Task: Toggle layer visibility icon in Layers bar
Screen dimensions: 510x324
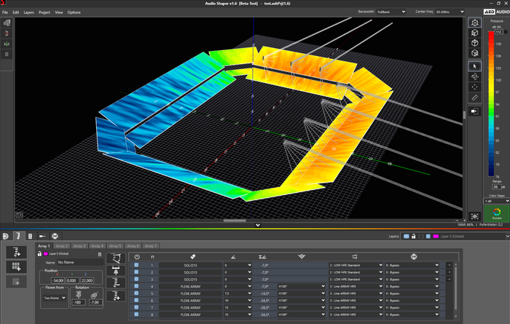Action: (407, 236)
